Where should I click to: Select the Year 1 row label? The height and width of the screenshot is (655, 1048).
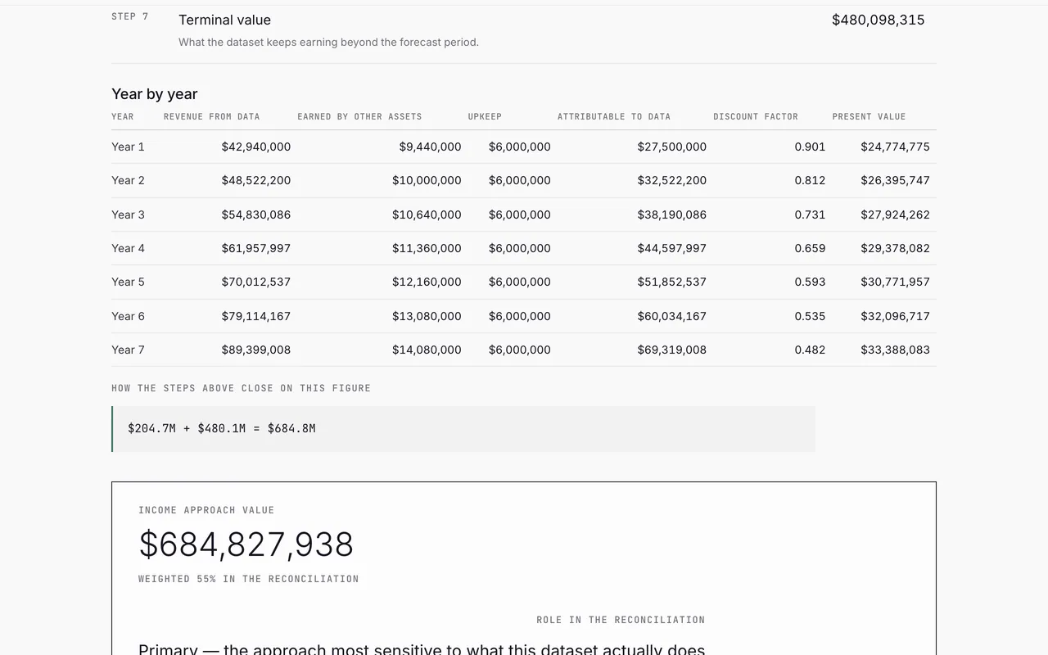(128, 147)
